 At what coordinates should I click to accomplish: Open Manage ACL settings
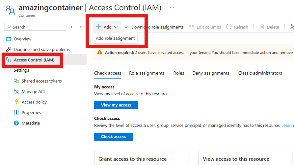click(x=34, y=91)
